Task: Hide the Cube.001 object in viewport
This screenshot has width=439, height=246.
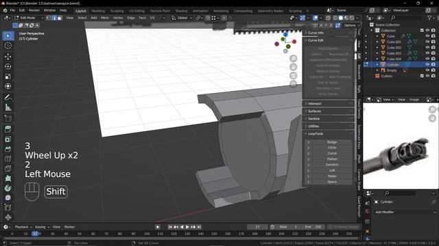Action: pyautogui.click(x=427, y=42)
